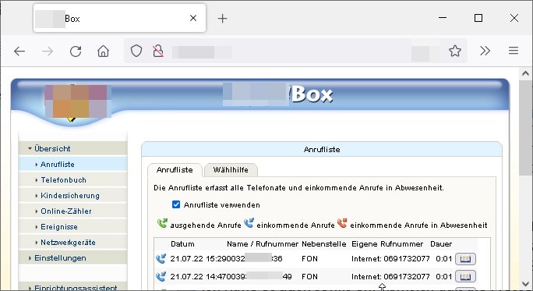Open phonebook icon for 15:29 call entry

click(x=465, y=259)
